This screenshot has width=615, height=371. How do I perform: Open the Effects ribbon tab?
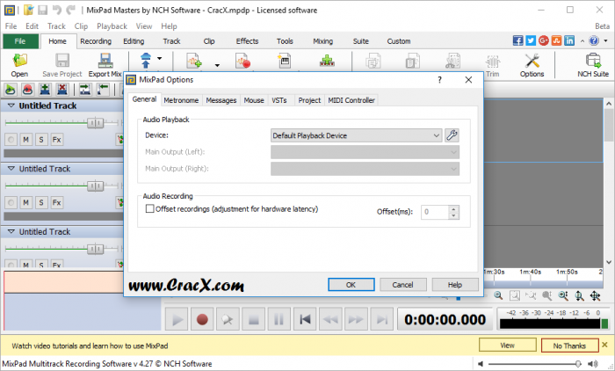point(247,41)
